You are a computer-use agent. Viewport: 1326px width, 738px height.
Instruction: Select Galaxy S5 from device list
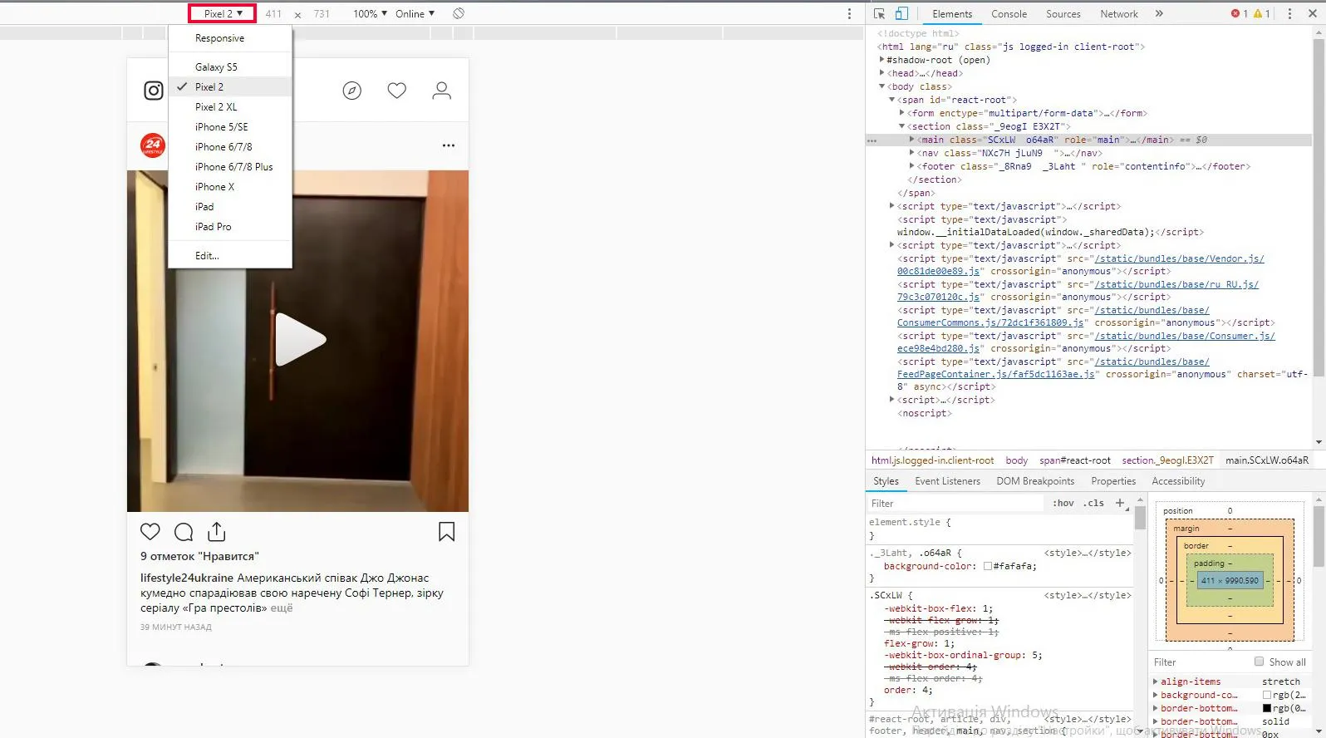(230, 67)
